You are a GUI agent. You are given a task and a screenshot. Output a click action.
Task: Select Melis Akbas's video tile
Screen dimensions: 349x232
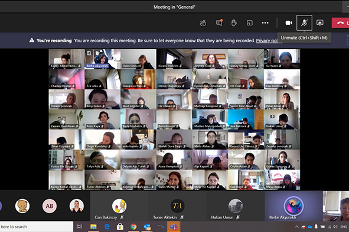(x=210, y=140)
